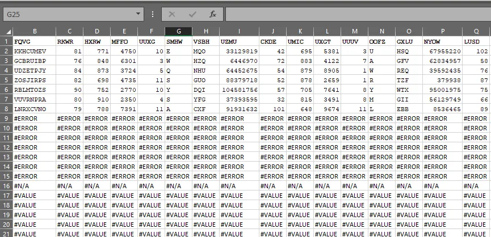Click header cell UZMU
The height and width of the screenshot is (237, 491).
[239, 41]
